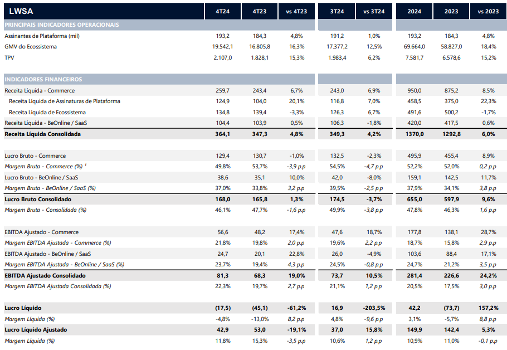Click the -0,1 p.p adjusted margin change

(488, 341)
